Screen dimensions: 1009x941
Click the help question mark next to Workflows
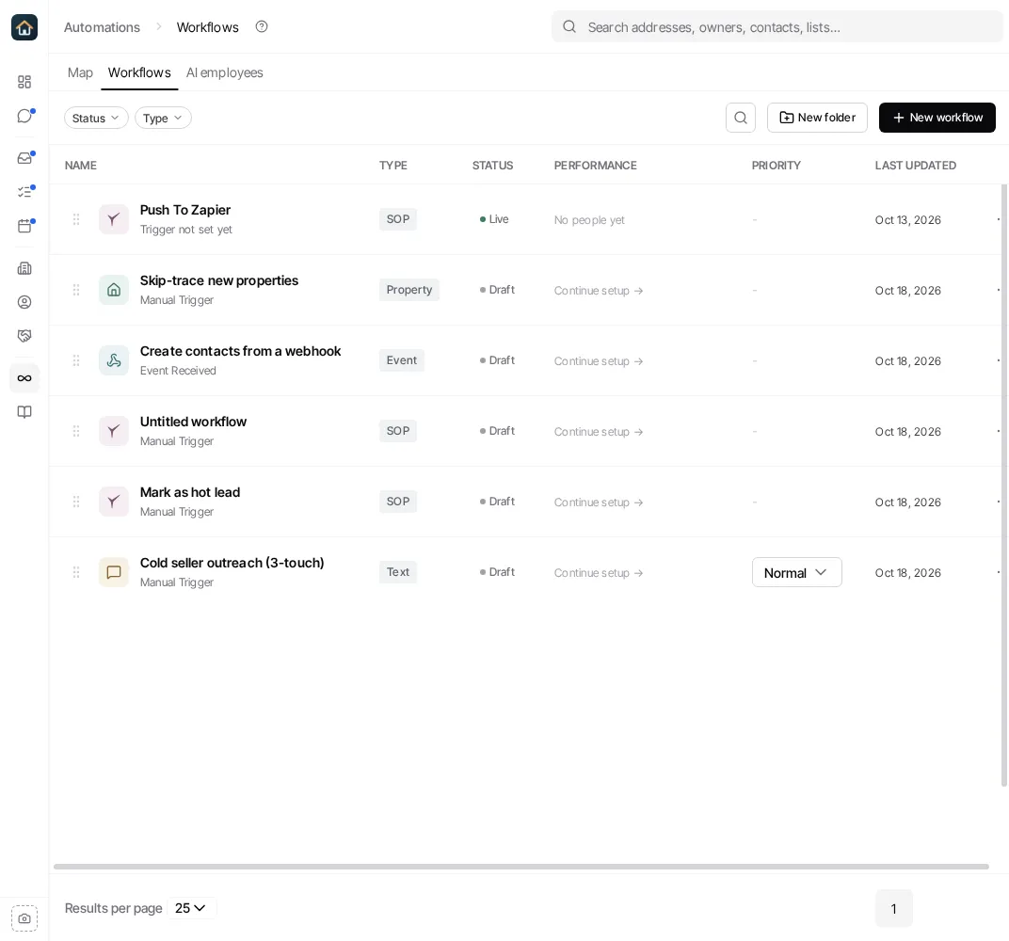(x=262, y=27)
